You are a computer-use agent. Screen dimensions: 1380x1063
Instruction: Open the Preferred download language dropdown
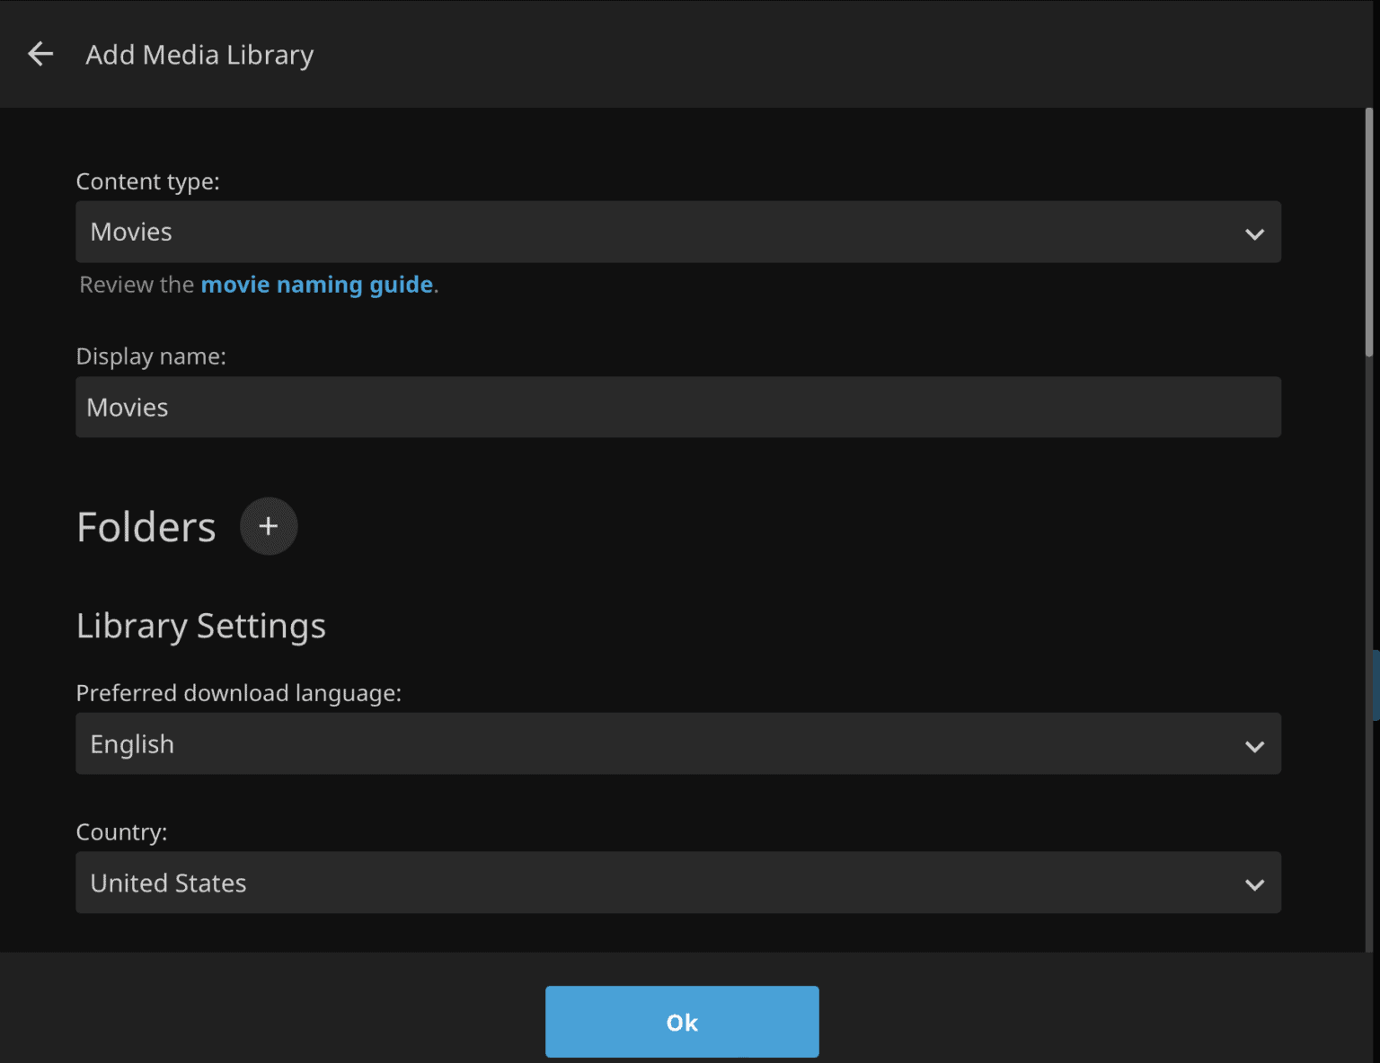678,744
